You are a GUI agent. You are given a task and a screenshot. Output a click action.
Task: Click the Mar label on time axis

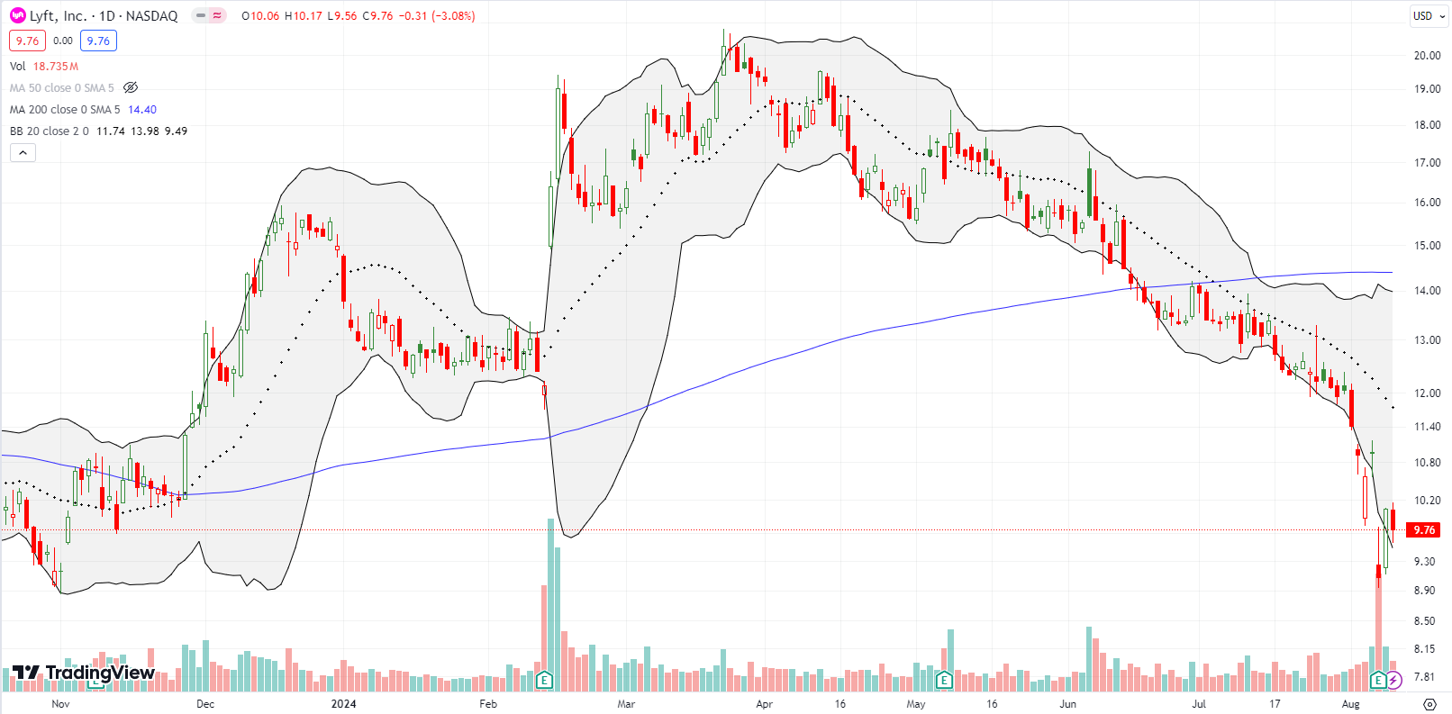[626, 704]
